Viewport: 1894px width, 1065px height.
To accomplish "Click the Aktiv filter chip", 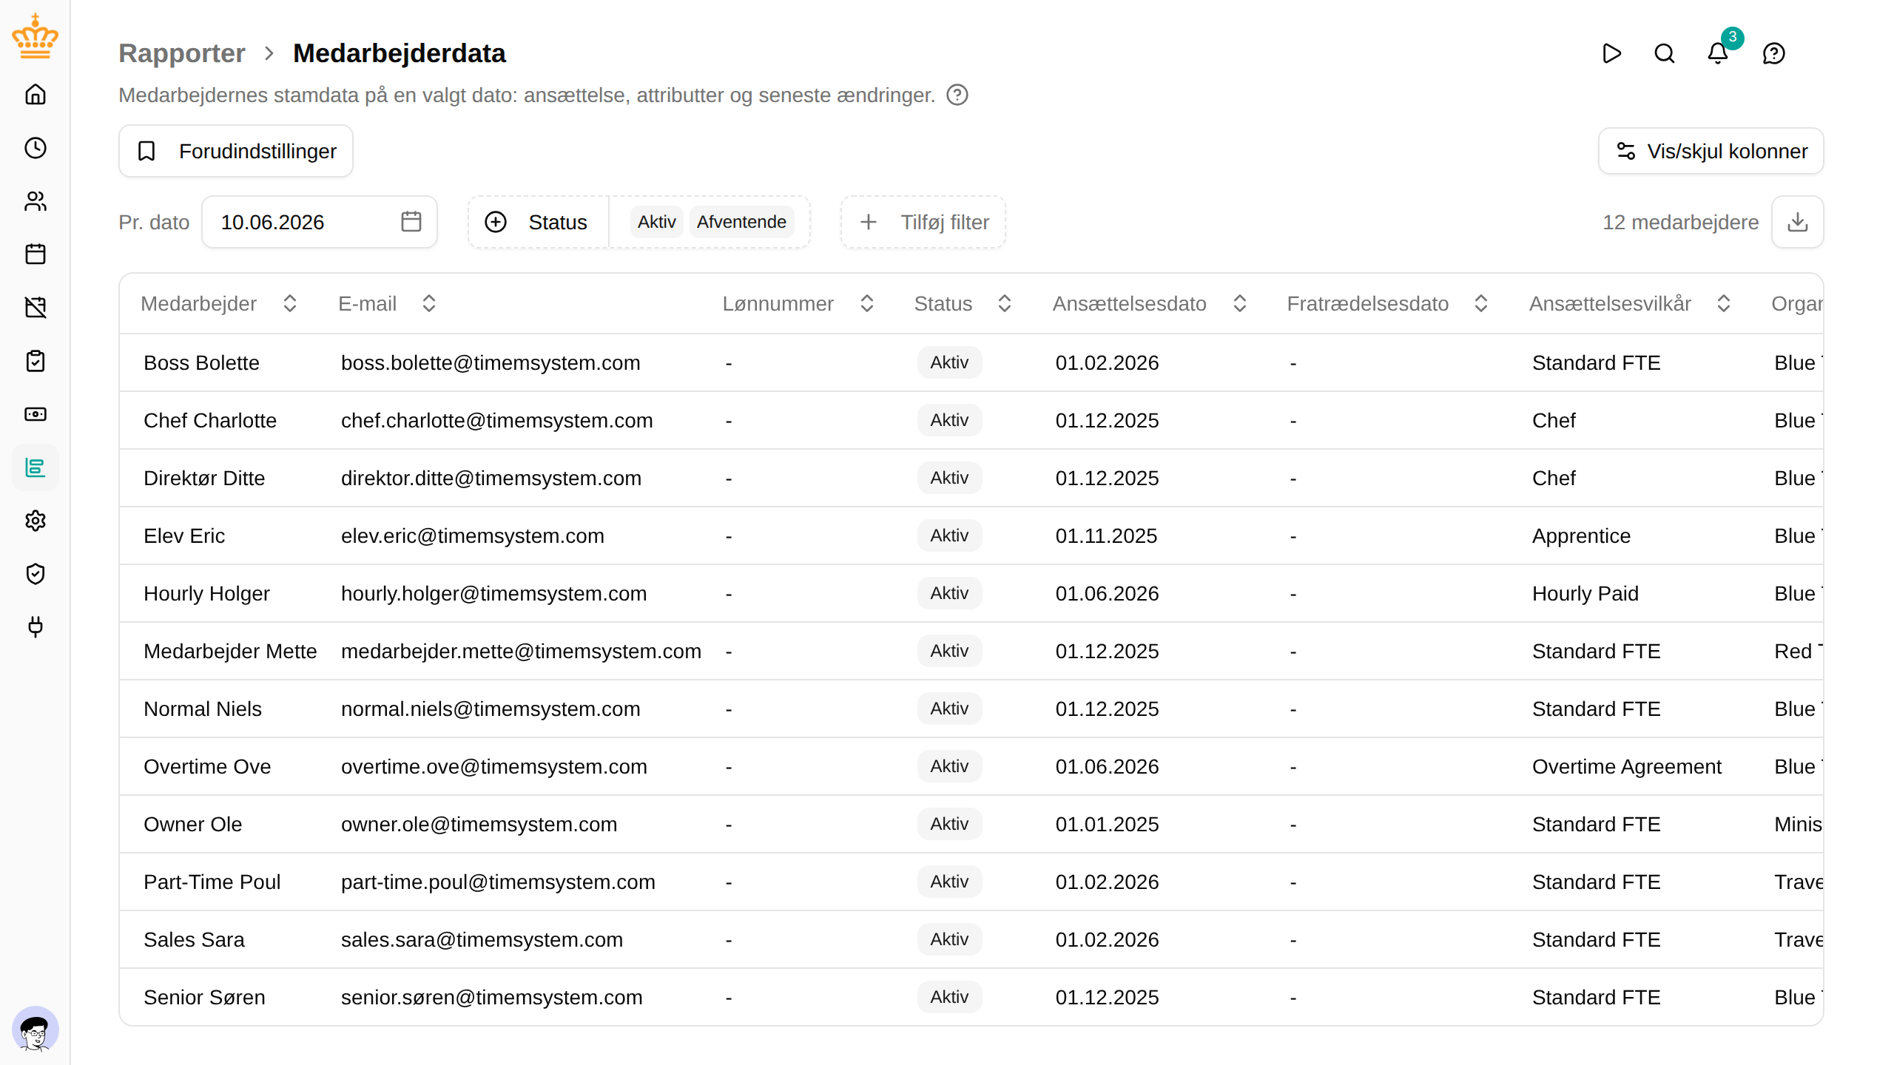I will click(657, 222).
